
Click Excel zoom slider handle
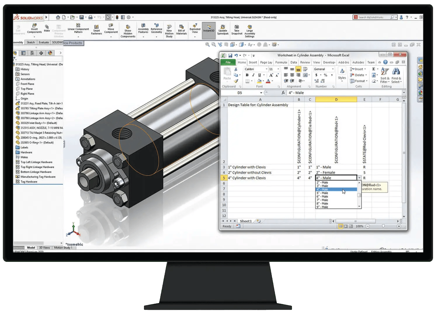point(383,226)
